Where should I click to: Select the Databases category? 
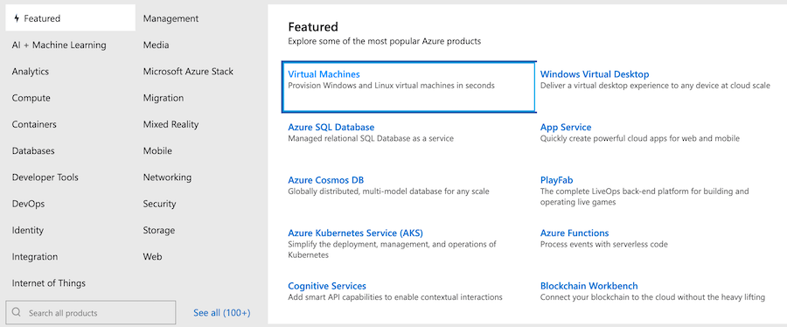point(33,151)
